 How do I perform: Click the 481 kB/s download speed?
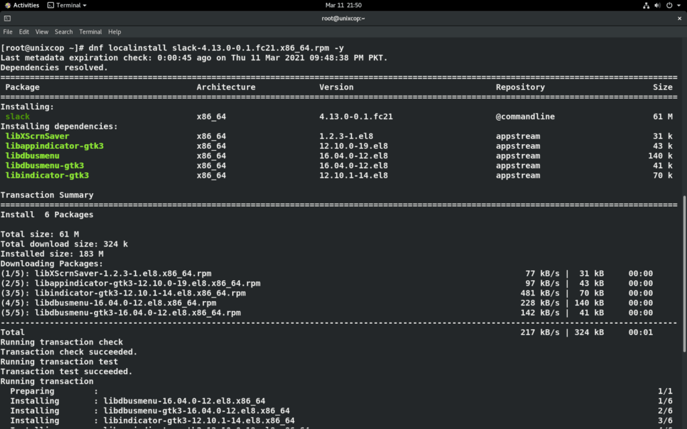click(x=540, y=294)
